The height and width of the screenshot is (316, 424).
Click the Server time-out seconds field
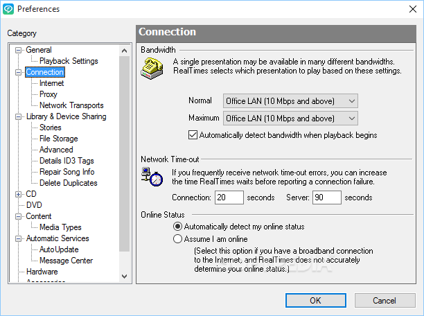pos(326,197)
